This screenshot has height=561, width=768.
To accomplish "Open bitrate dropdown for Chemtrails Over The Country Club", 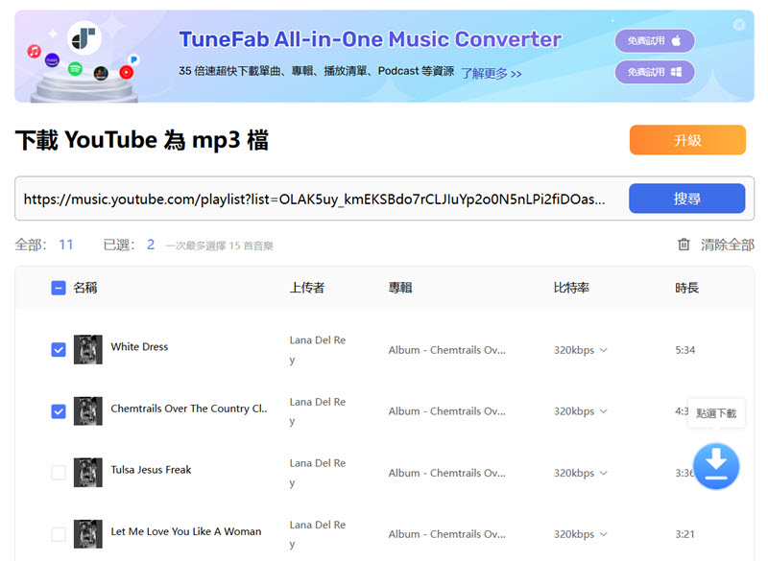I will 581,411.
